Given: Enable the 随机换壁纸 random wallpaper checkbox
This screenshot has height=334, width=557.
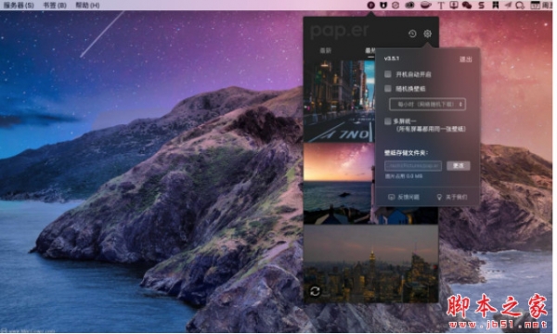Looking at the screenshot, I should pos(388,88).
